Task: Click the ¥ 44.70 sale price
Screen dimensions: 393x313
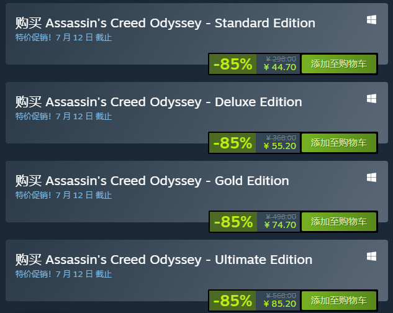Action: 280,68
